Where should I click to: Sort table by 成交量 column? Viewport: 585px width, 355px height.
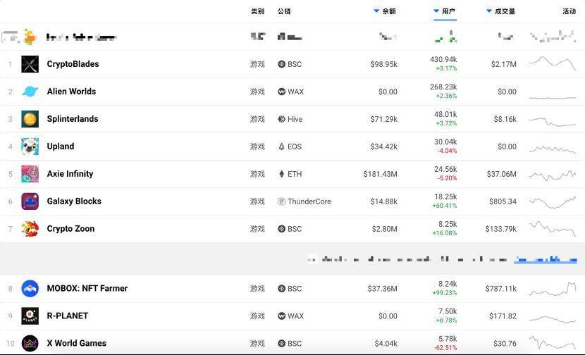[500, 11]
